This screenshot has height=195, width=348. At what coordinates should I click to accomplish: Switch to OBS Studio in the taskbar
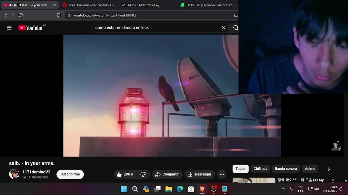(x=214, y=189)
